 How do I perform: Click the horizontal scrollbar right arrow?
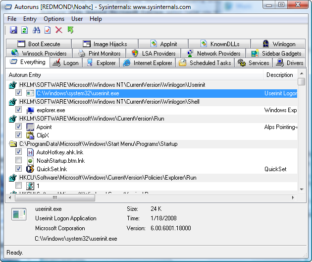click(x=293, y=197)
